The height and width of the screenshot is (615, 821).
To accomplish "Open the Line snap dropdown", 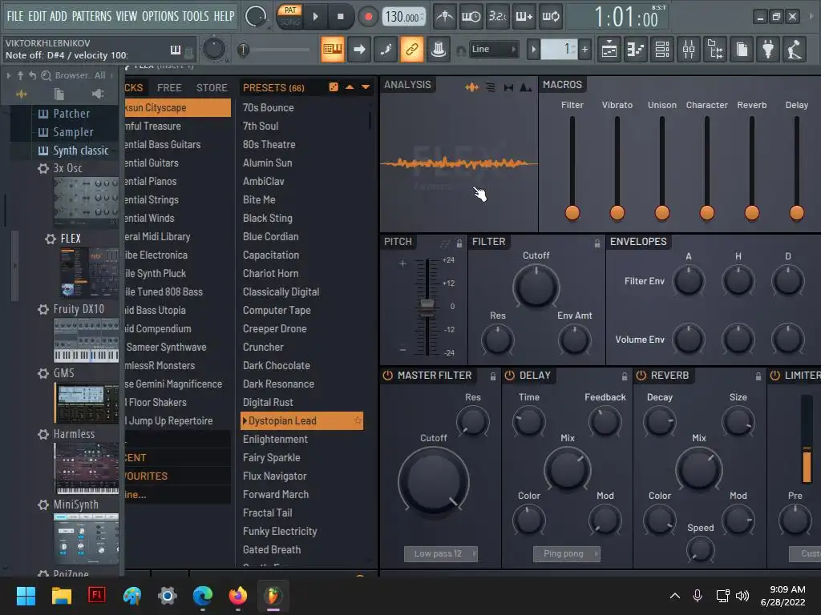I will pos(493,49).
